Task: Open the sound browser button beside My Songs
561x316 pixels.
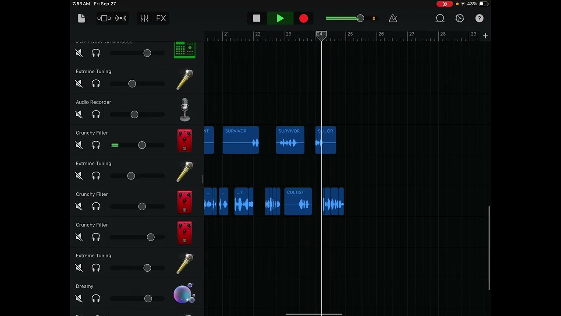Action: click(104, 18)
